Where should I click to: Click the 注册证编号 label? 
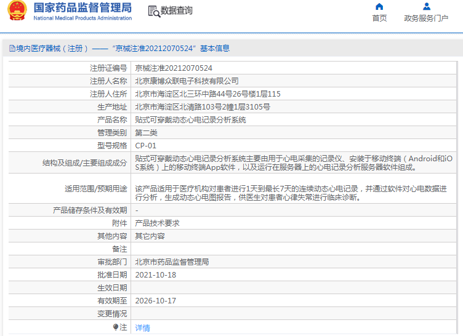click(x=108, y=68)
